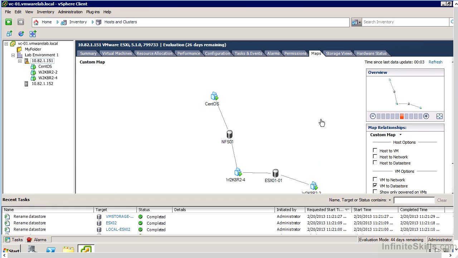The height and width of the screenshot is (258, 458).
Task: Open the Plug-ins menu
Action: point(93,12)
